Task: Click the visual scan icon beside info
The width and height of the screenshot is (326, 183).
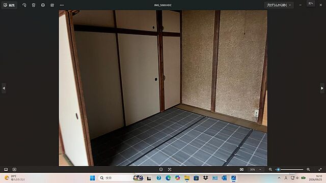Action: (x=170, y=169)
